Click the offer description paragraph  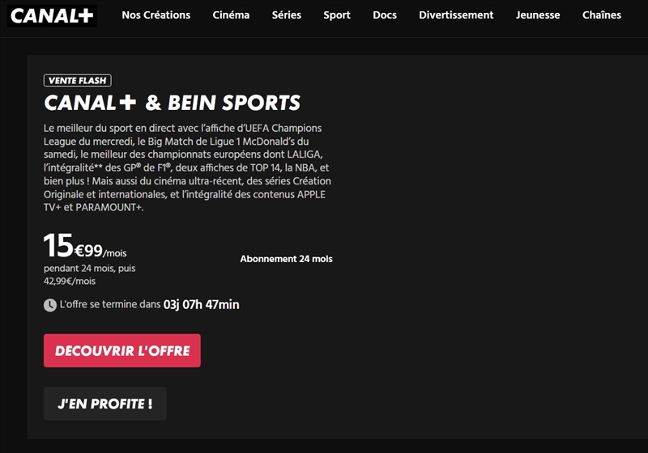click(x=187, y=167)
